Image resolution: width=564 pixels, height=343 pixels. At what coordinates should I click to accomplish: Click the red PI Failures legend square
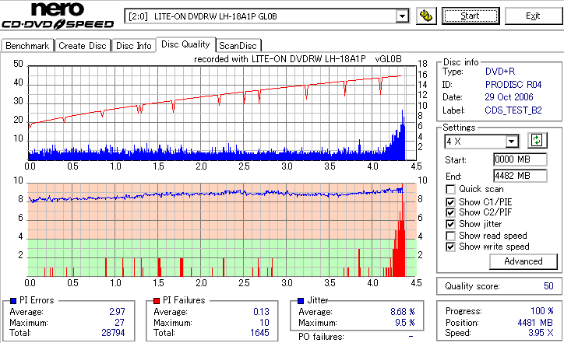click(157, 301)
